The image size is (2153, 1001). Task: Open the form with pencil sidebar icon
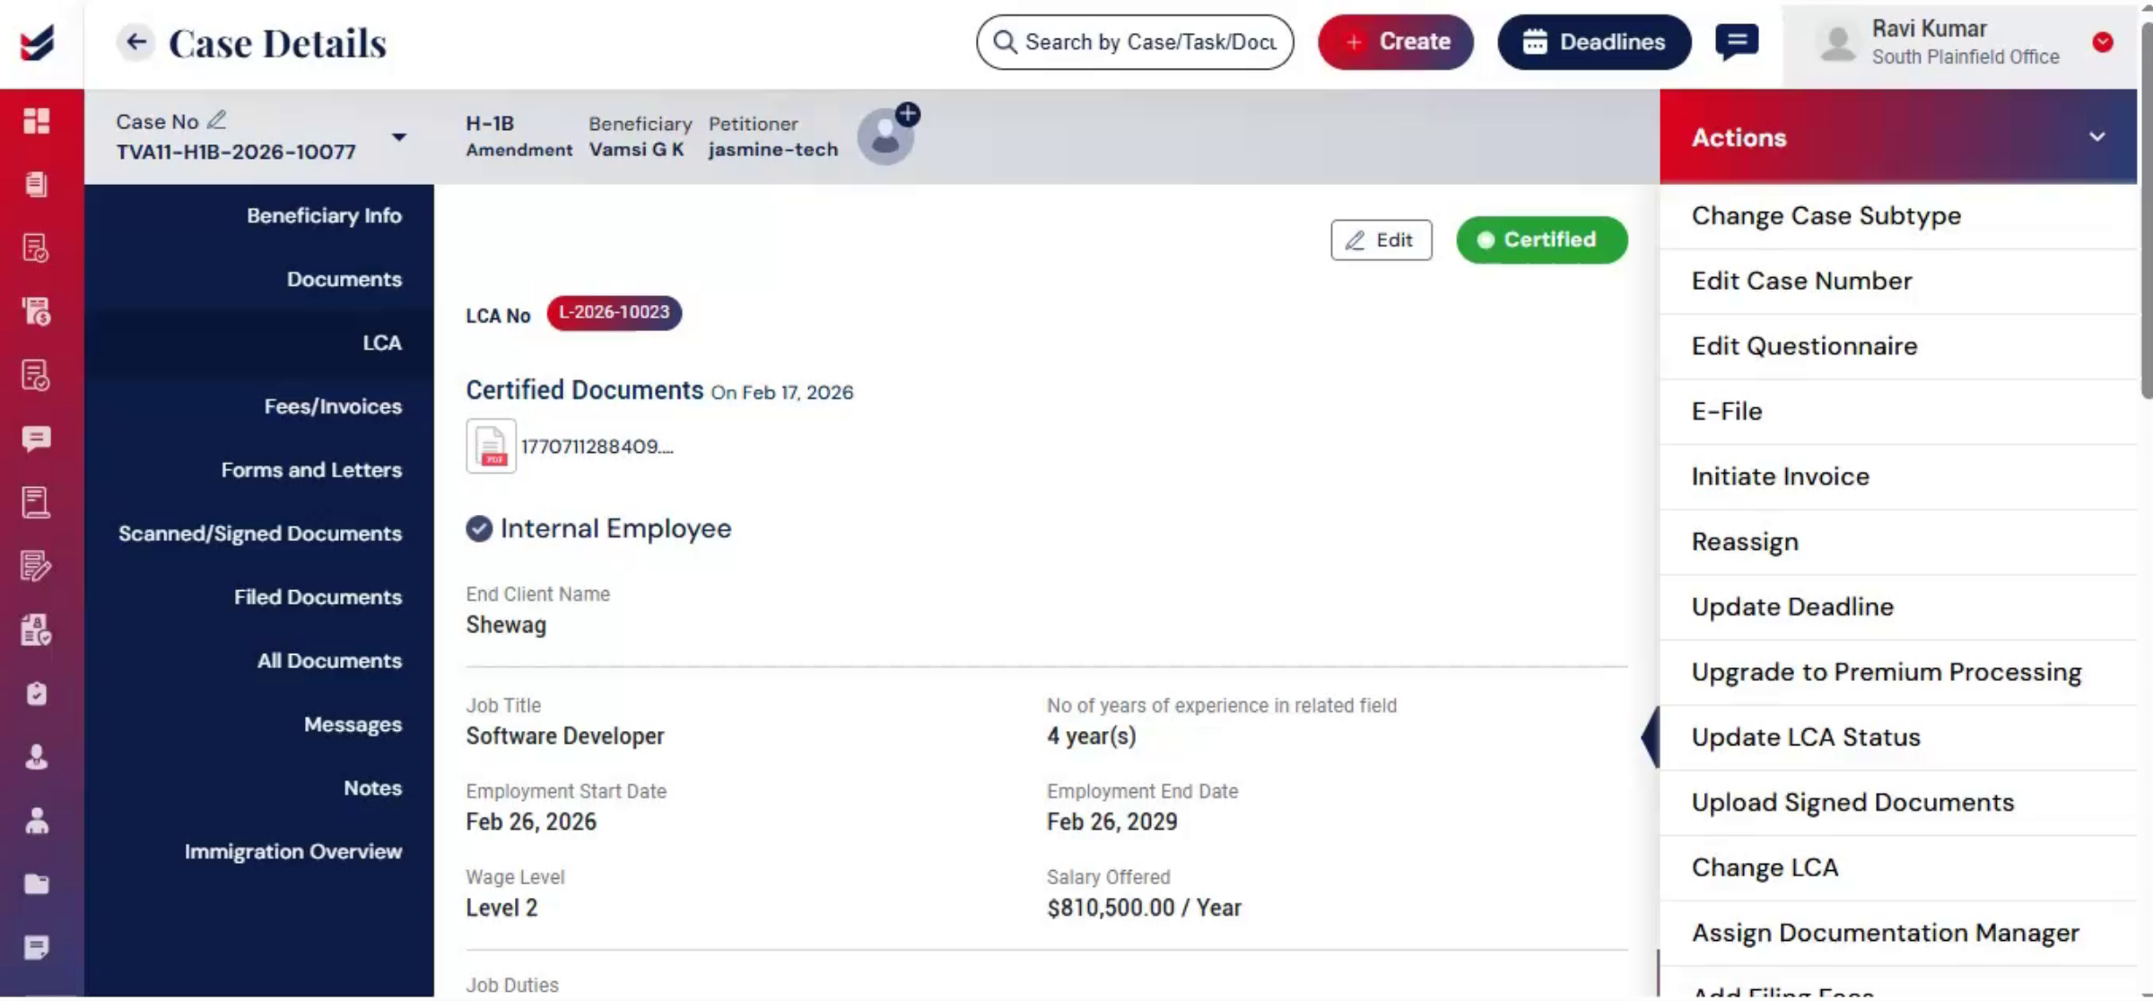tap(37, 566)
